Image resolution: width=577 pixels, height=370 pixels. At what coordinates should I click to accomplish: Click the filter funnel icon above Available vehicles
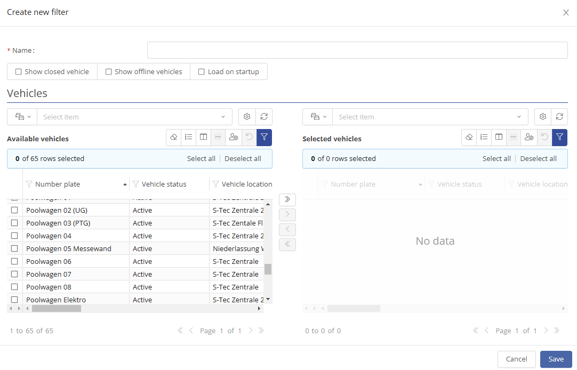(264, 137)
